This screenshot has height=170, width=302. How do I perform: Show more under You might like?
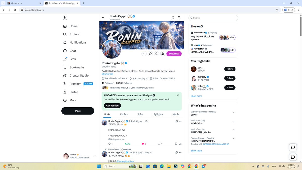[x=196, y=96]
